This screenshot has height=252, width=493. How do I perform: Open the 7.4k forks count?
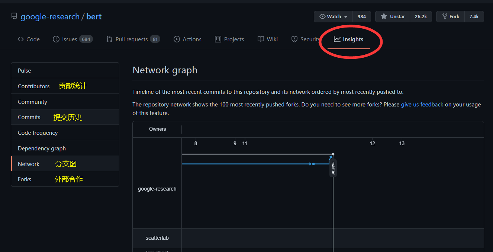point(474,16)
